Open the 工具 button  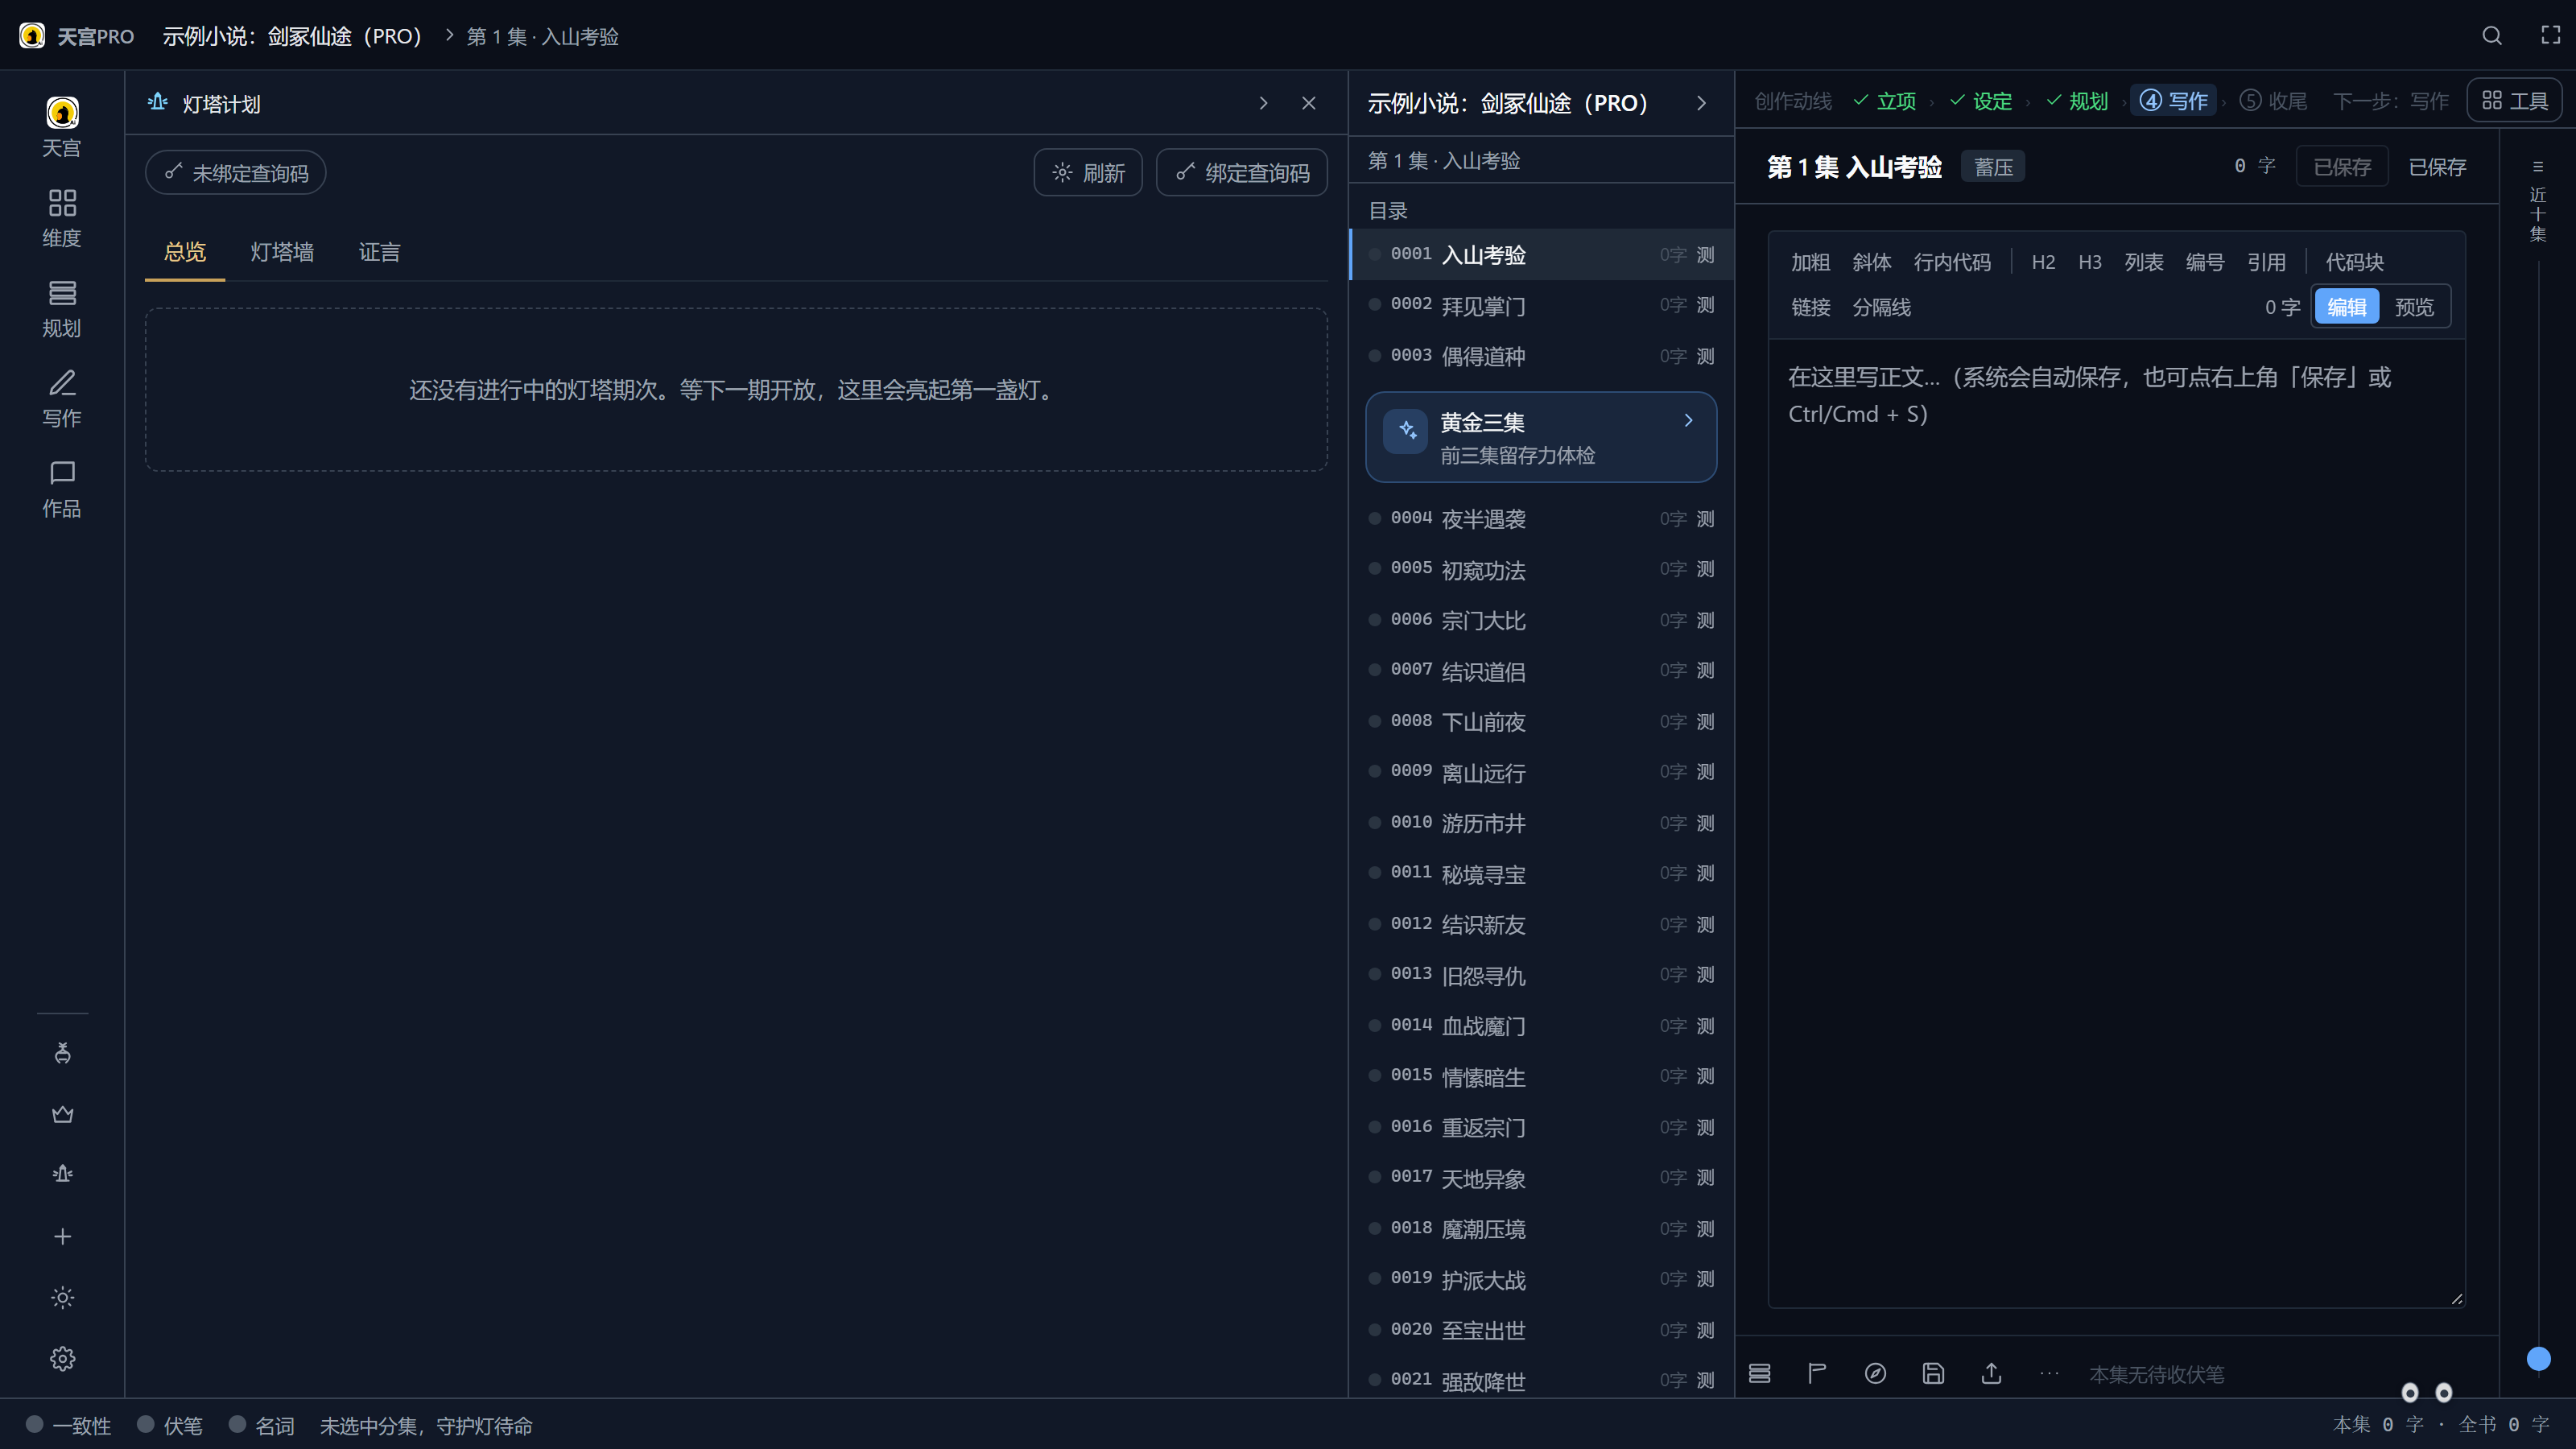pos(2514,101)
